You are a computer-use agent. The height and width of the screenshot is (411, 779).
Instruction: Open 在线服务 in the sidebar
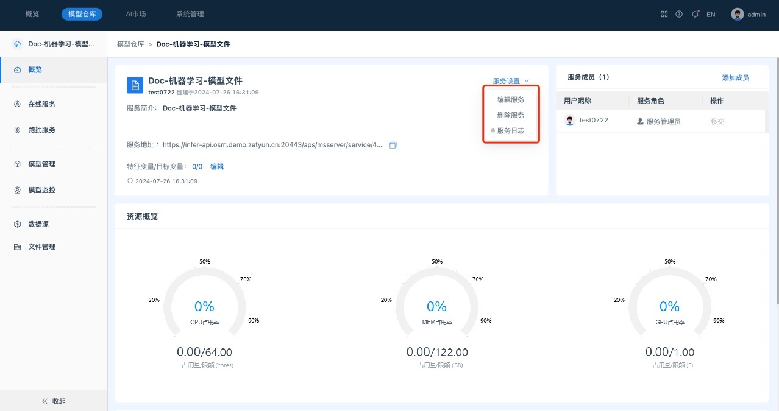[42, 104]
